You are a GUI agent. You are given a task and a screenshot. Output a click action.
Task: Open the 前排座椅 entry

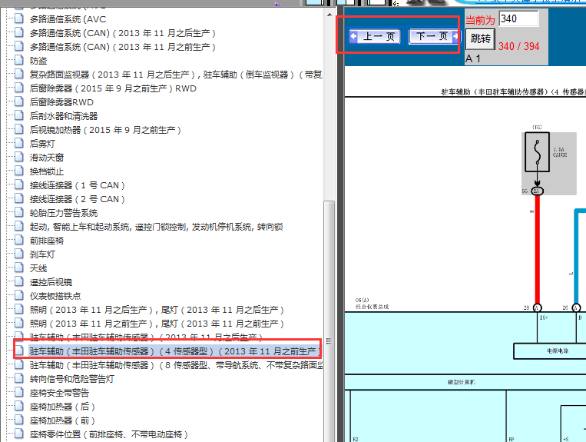pyautogui.click(x=47, y=241)
